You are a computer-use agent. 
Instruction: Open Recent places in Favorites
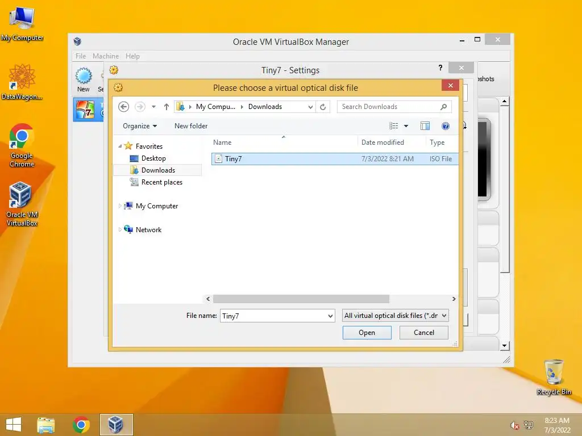click(161, 182)
